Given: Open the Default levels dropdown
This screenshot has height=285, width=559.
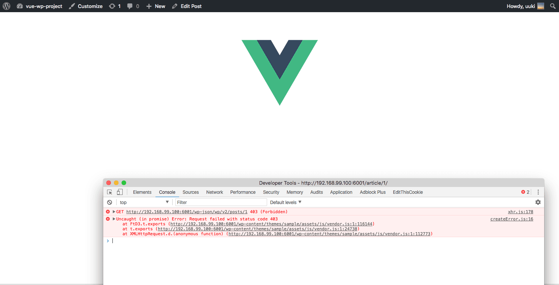Looking at the screenshot, I should pos(286,203).
